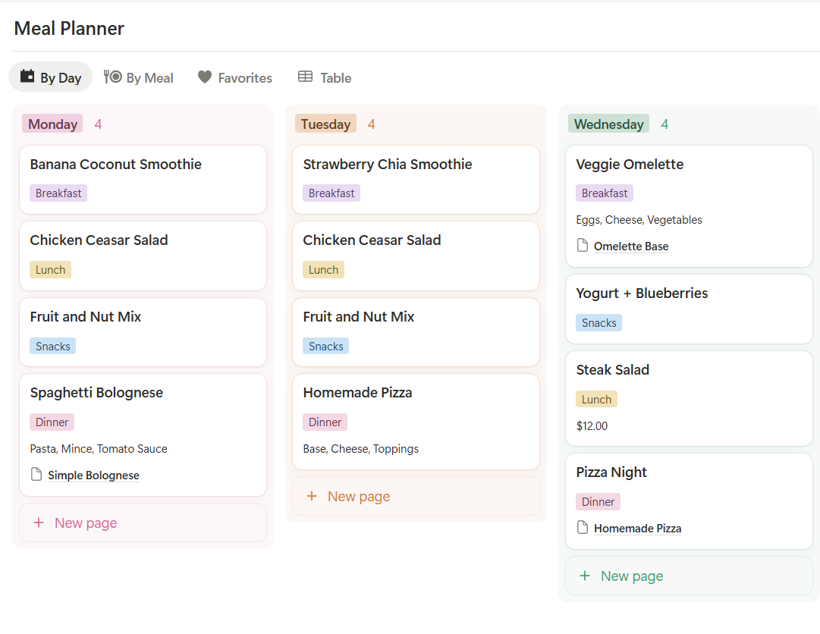Switch to the By Meal tab
The width and height of the screenshot is (820, 634).
click(x=139, y=77)
